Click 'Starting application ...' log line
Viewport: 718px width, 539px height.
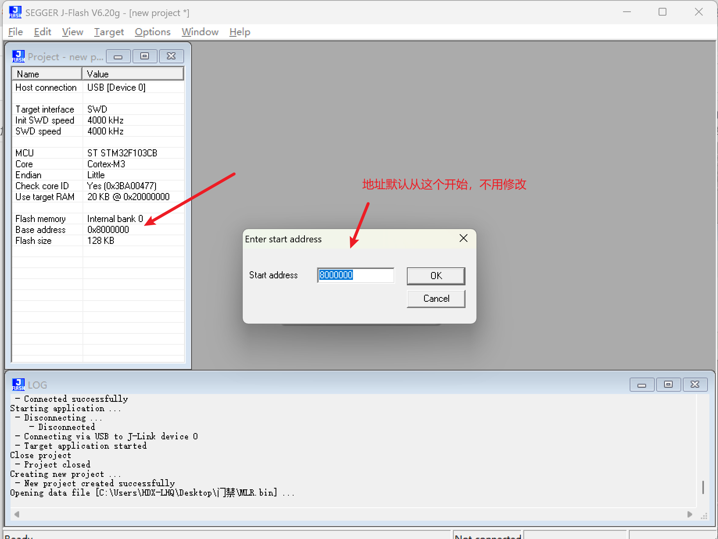pos(66,408)
